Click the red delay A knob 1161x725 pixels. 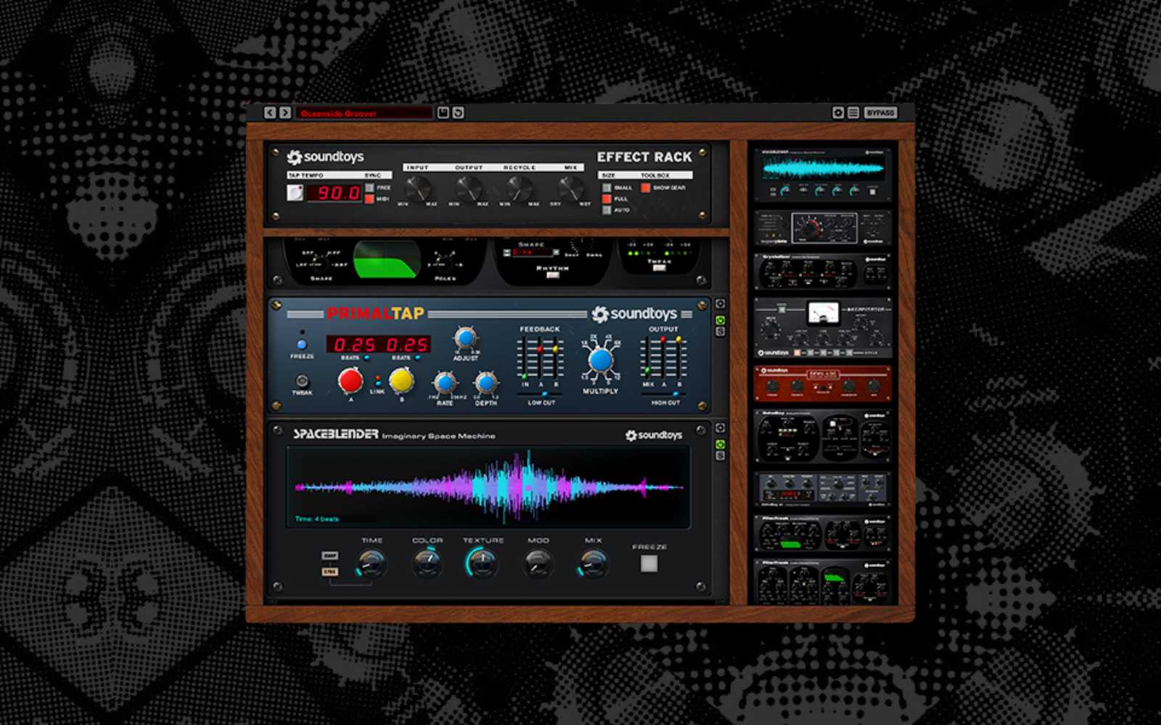pos(350,381)
